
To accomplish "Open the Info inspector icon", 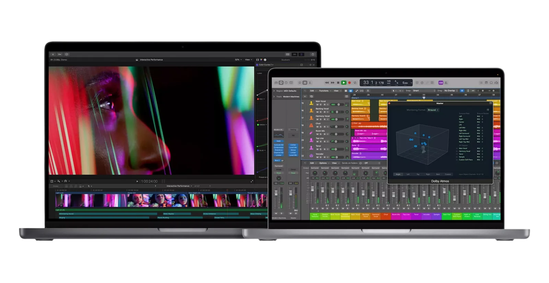I will click(265, 60).
